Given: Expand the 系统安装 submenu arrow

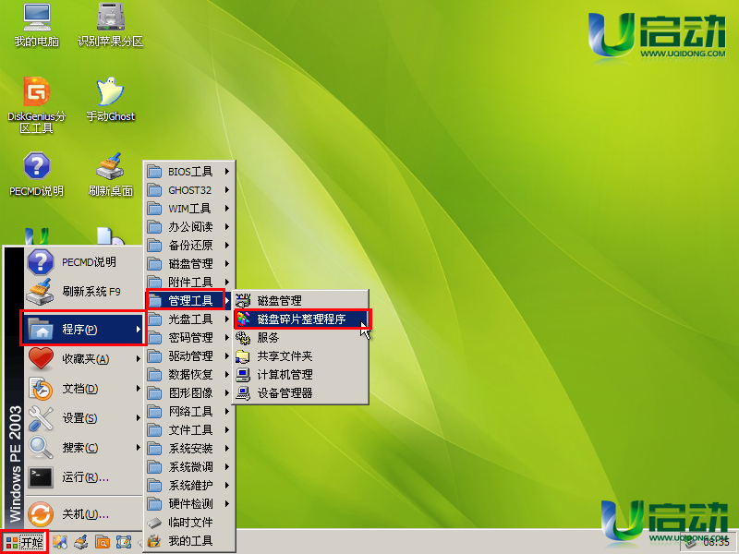Looking at the screenshot, I should 227,448.
